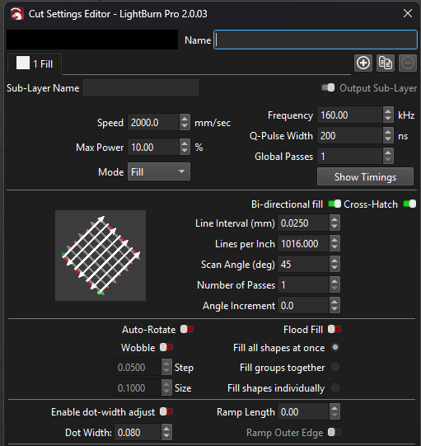This screenshot has height=446, width=421.
Task: Turn on the Flood Fill switch
Action: pyautogui.click(x=334, y=330)
